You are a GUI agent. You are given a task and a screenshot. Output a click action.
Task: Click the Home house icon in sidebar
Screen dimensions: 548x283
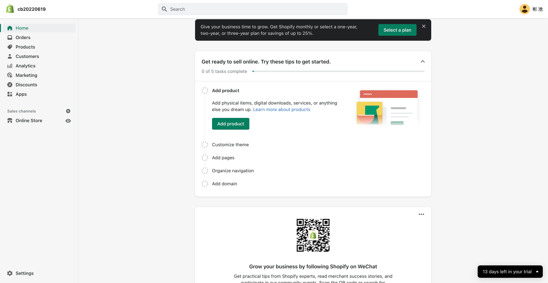click(10, 28)
